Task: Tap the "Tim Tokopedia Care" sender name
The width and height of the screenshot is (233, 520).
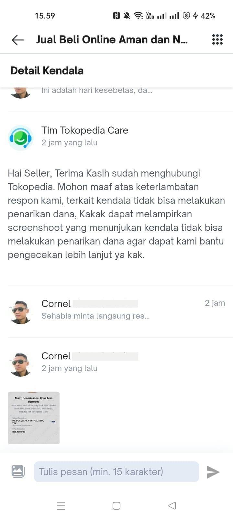Action: (x=85, y=130)
